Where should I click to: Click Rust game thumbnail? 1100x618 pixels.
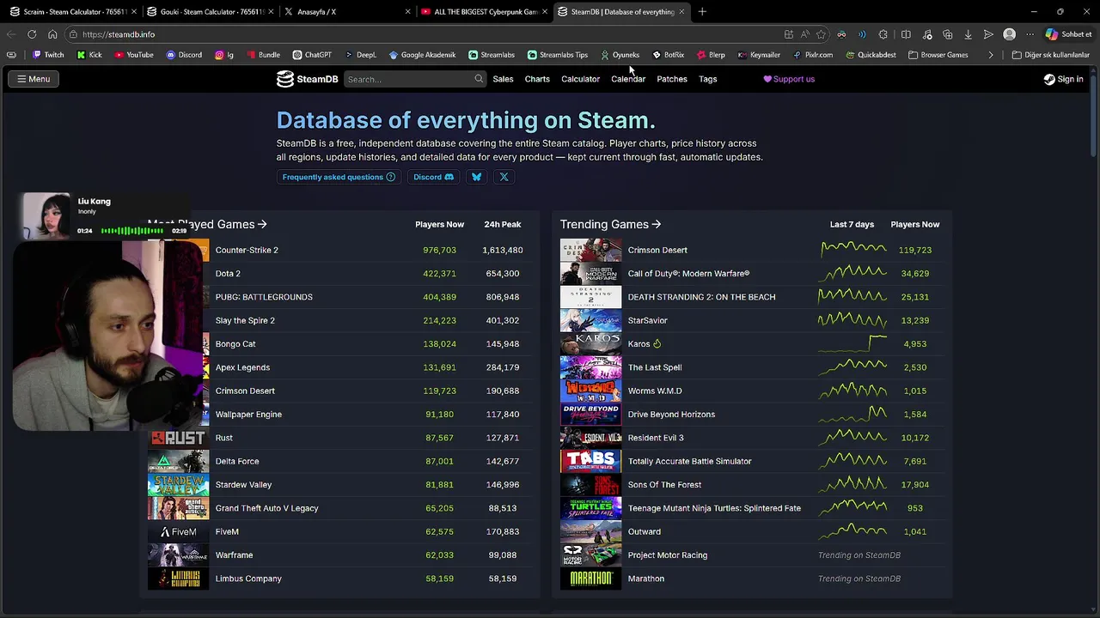[x=178, y=438]
